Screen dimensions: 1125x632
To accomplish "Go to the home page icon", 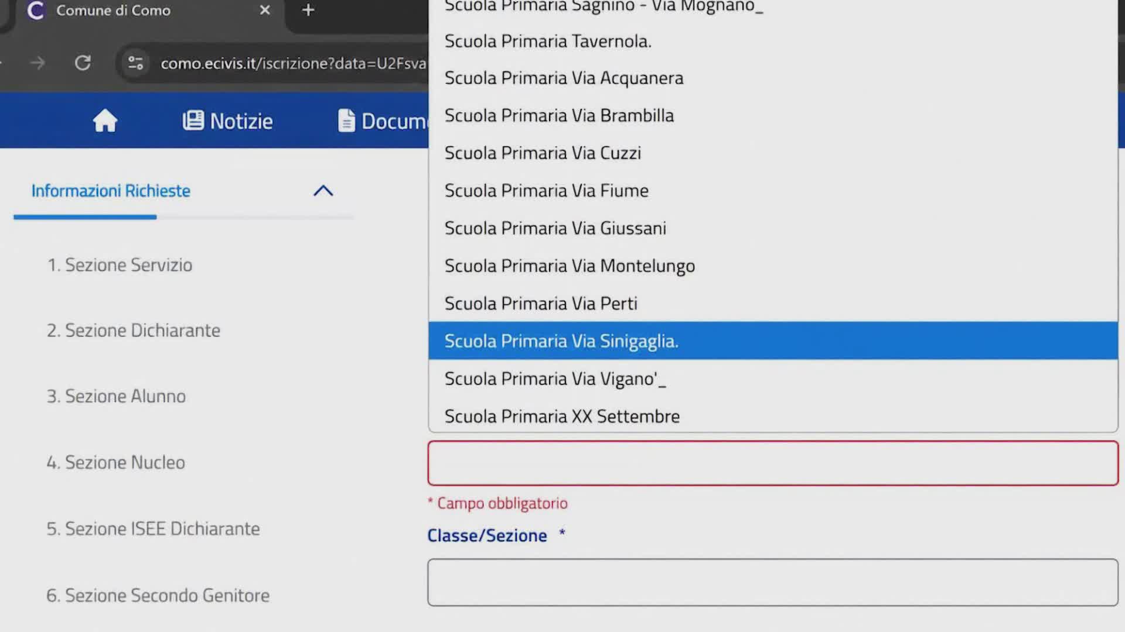I will (x=105, y=121).
